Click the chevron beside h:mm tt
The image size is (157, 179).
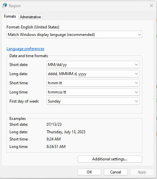click(136, 83)
